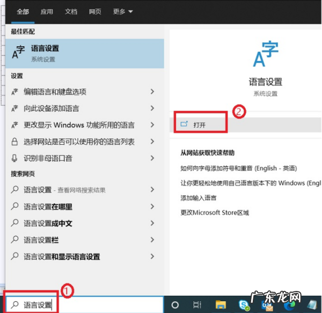Switch to the 文档 tab
322x313 pixels.
tap(71, 11)
